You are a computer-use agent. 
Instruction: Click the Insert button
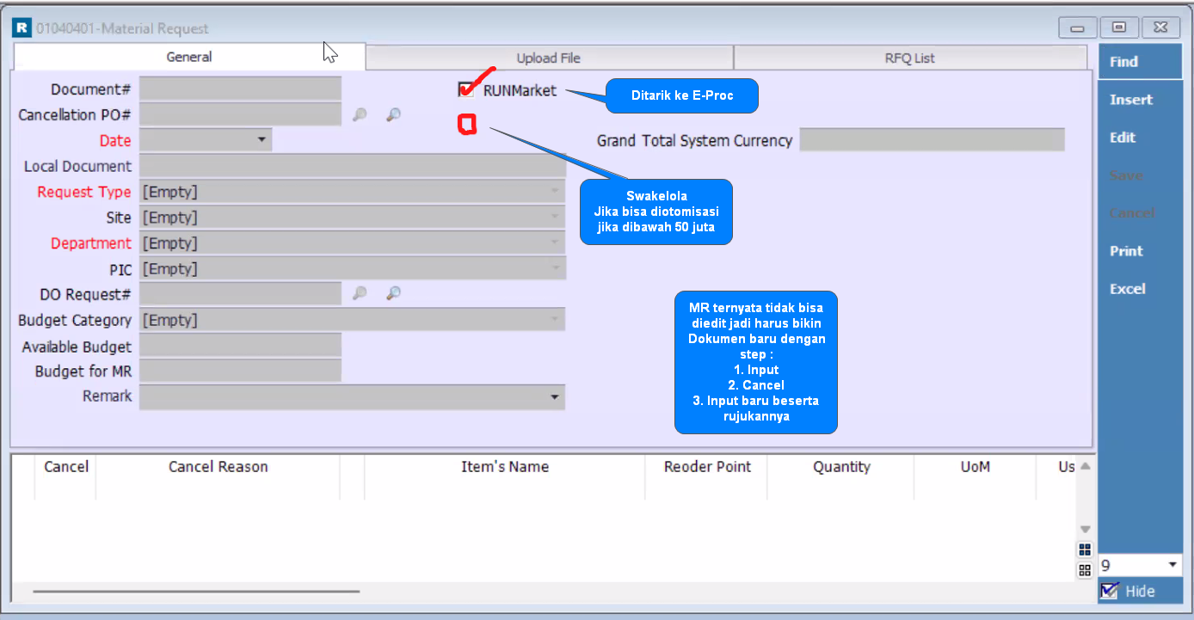(x=1130, y=100)
